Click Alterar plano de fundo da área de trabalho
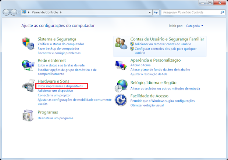This screenshot has width=228, height=160. coord(160,70)
